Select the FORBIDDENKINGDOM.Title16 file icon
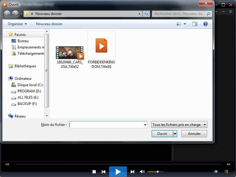The width and height of the screenshot is (236, 177). 101,46
